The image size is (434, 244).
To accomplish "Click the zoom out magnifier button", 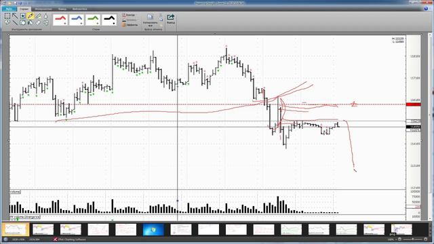I will 399,239.
